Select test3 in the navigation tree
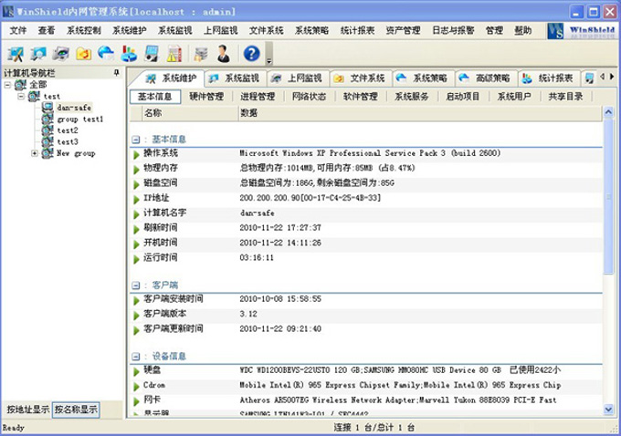 click(x=68, y=141)
